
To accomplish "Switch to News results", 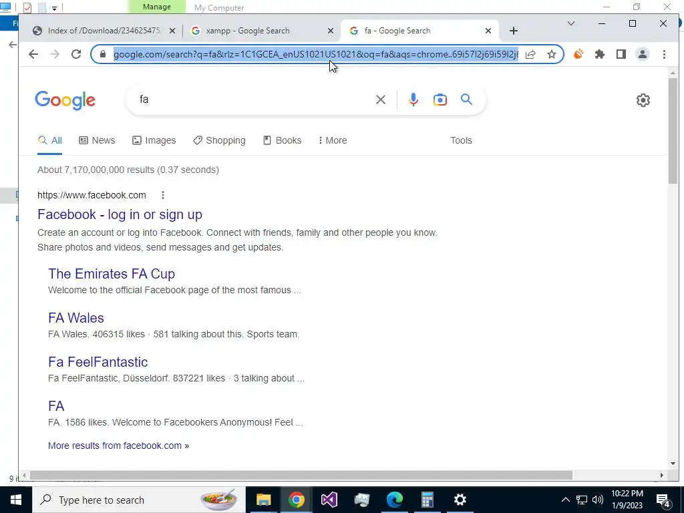I will tap(97, 140).
